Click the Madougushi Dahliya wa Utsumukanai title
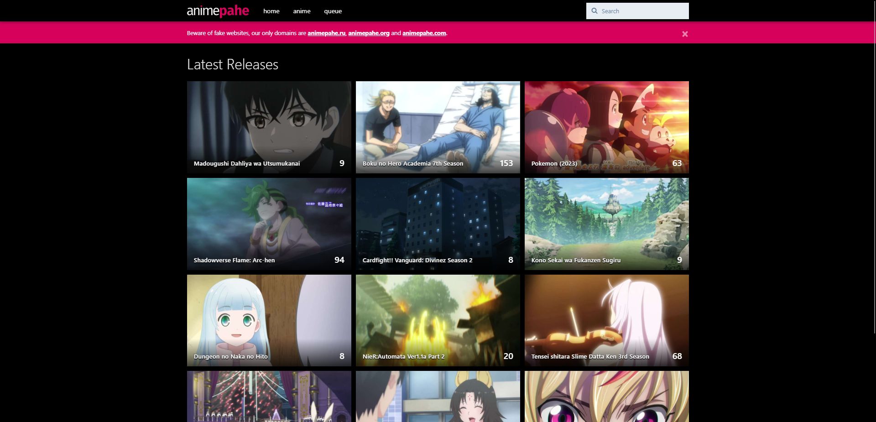The height and width of the screenshot is (422, 876). click(x=247, y=163)
